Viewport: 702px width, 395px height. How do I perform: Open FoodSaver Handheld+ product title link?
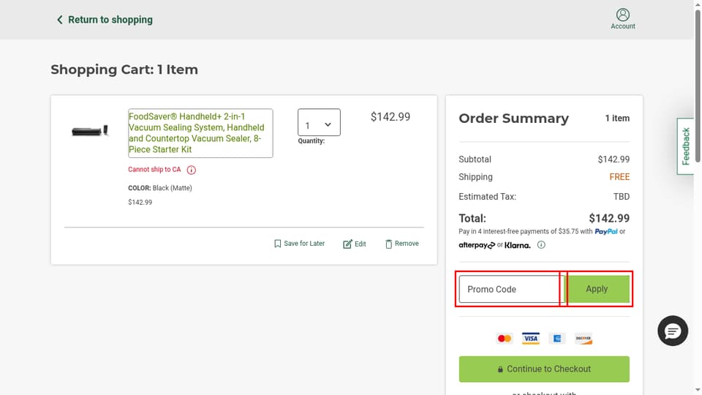coord(200,133)
